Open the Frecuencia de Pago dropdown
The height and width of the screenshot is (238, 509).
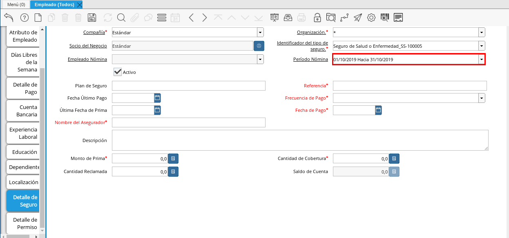coord(482,98)
